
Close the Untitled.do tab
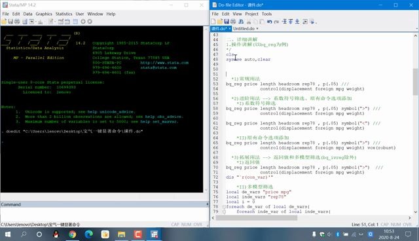[x=257, y=29]
